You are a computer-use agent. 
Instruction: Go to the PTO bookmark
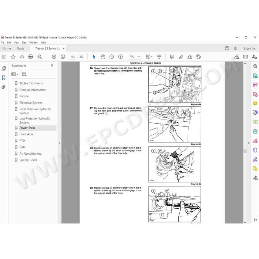coord(22,141)
